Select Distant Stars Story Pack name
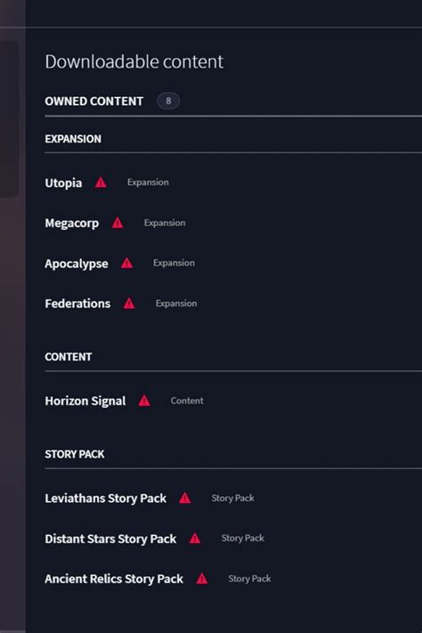Image resolution: width=422 pixels, height=633 pixels. [x=110, y=539]
